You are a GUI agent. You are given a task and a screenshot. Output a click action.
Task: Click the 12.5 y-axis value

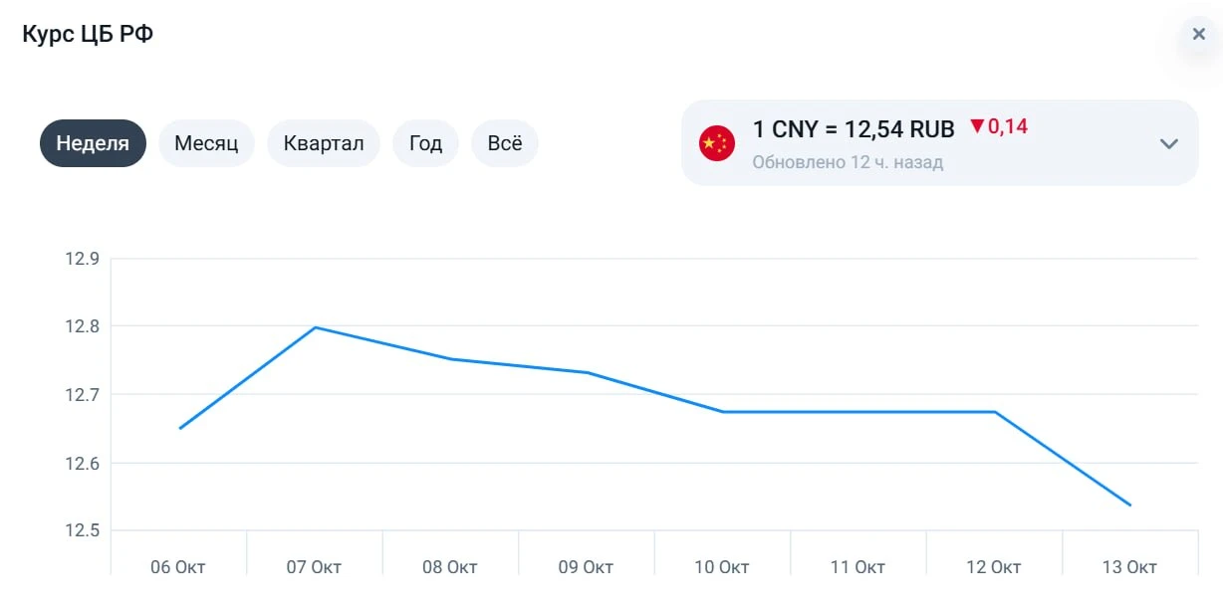click(82, 531)
